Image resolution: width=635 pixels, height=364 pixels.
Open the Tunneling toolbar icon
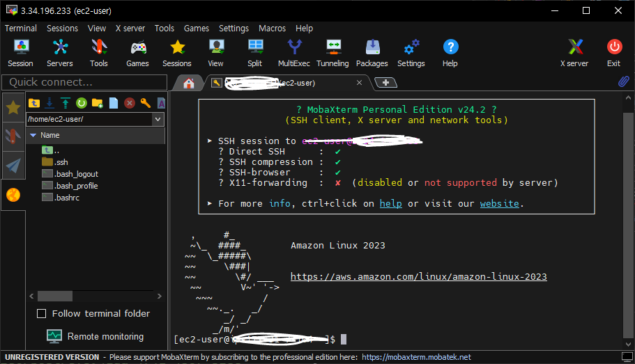333,53
